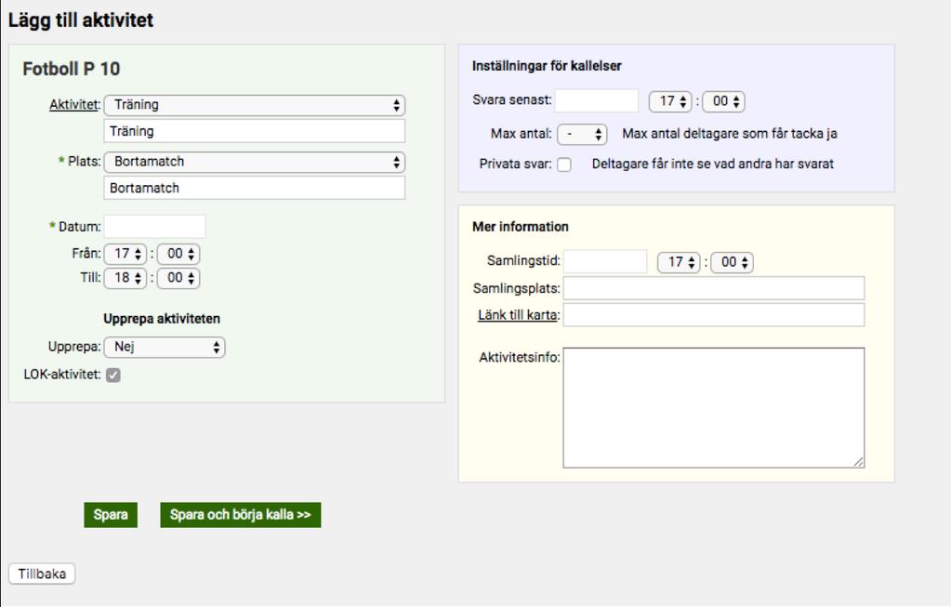Click the Samlingsplats input field

(x=714, y=289)
